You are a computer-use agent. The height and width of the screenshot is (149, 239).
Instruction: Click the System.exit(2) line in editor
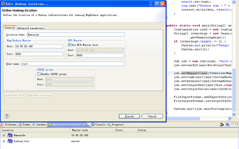click(x=195, y=49)
